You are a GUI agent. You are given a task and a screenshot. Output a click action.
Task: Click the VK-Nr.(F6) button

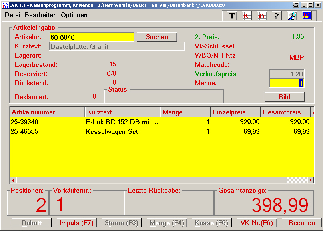pos(257,223)
